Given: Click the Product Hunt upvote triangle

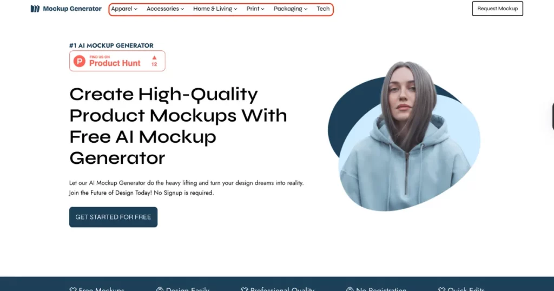Looking at the screenshot, I should 154,57.
